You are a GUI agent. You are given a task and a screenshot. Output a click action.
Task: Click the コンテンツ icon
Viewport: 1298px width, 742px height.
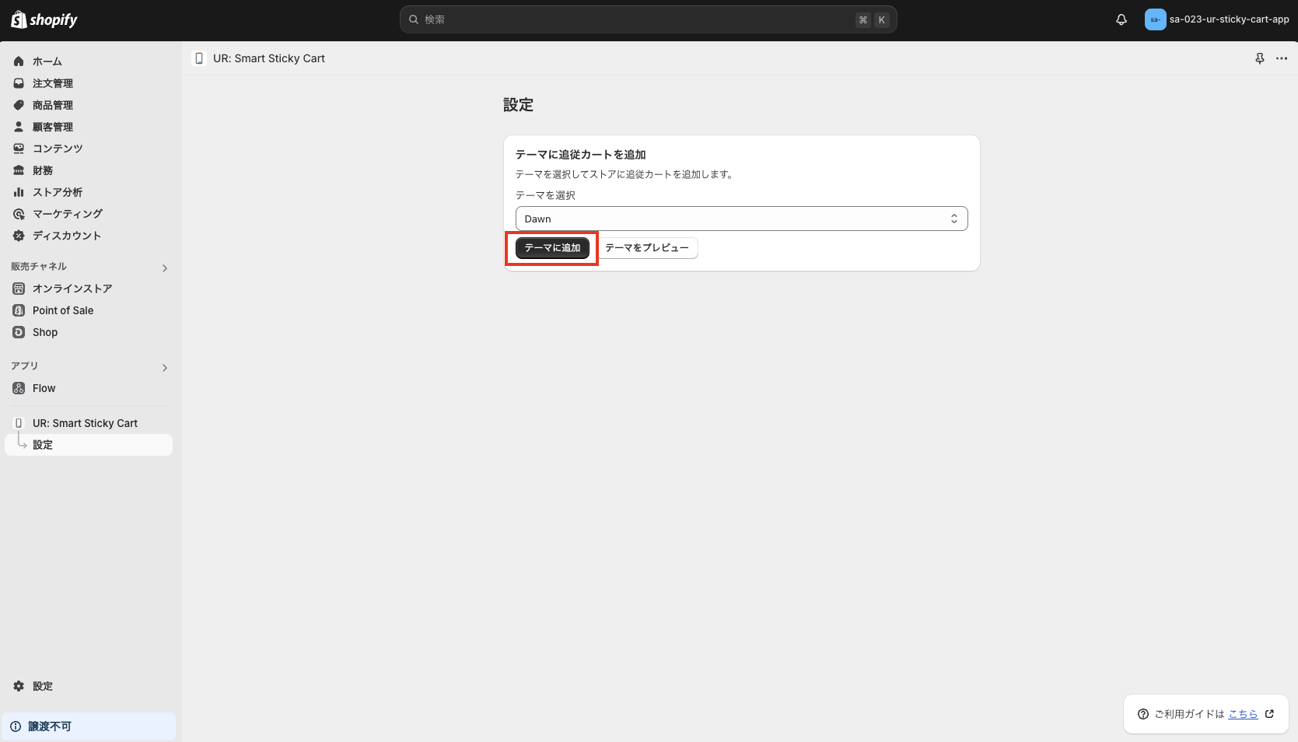click(x=19, y=149)
